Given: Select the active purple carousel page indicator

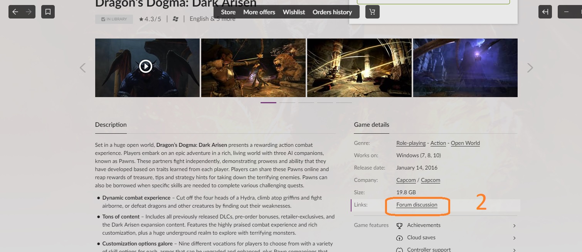Looking at the screenshot, I should [x=268, y=102].
